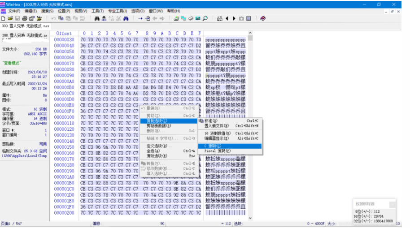Click the camera snapshot toolbar icon
Viewport: 410px width, 228px height.
click(x=241, y=18)
